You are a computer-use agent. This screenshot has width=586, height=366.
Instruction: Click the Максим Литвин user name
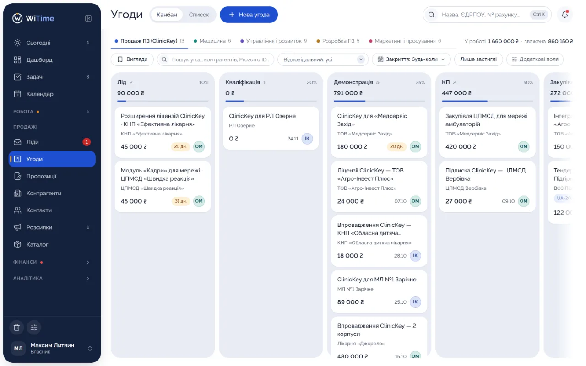click(52, 345)
